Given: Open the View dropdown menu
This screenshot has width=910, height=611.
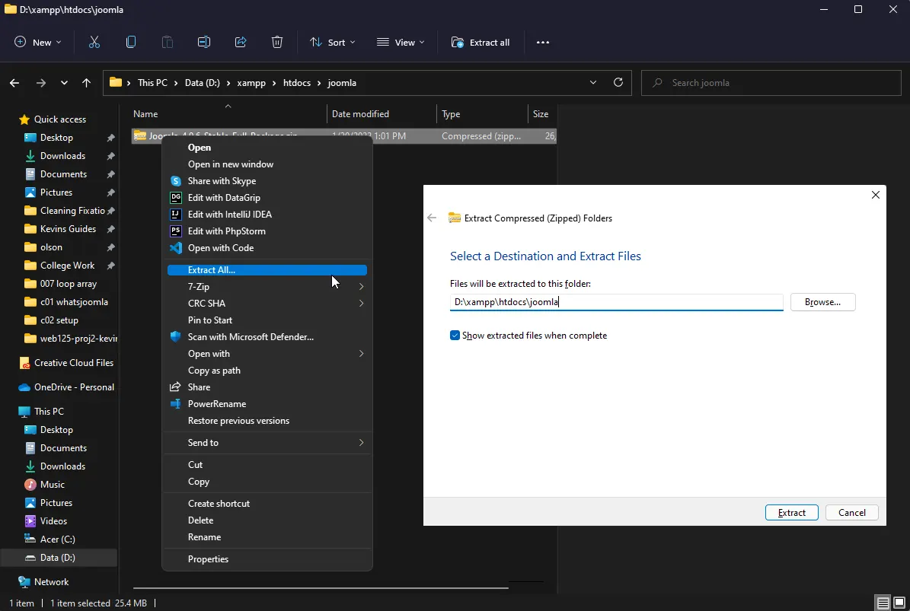Looking at the screenshot, I should (401, 43).
